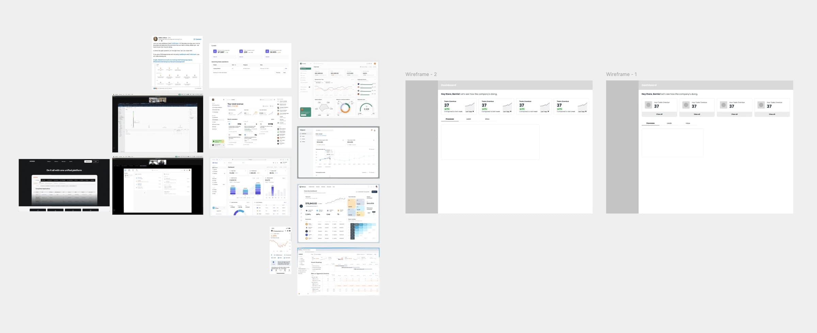Select the green-accent dashboard with donut chart

338,90
